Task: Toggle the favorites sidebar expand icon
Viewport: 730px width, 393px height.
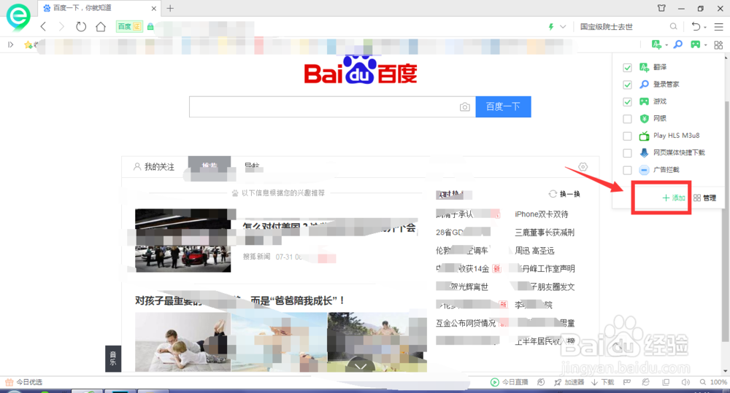Action: tap(11, 44)
